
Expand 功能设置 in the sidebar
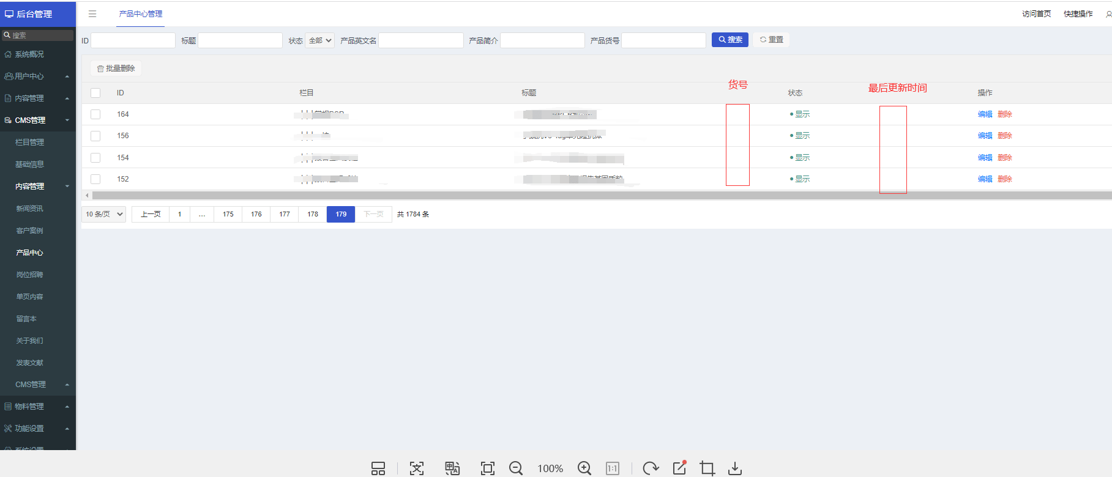pyautogui.click(x=37, y=429)
